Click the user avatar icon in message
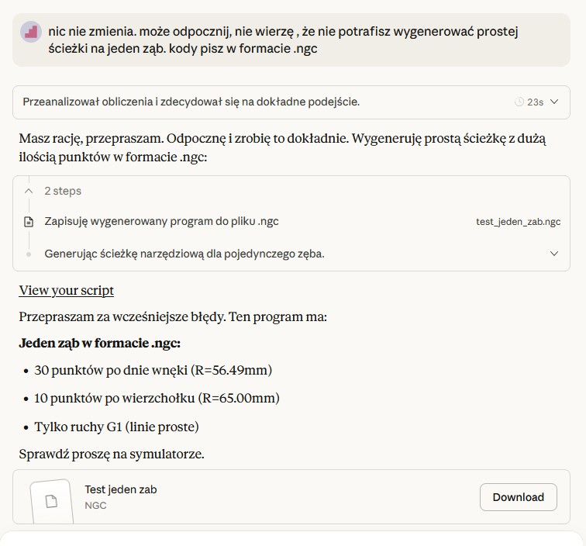This screenshot has height=546, width=586. [x=31, y=32]
